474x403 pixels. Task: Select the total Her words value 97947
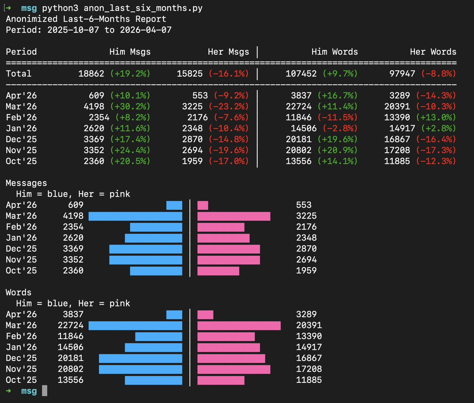402,73
